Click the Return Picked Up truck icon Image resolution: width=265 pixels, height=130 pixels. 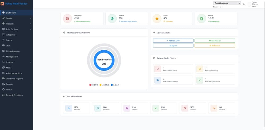pyautogui.click(x=158, y=80)
